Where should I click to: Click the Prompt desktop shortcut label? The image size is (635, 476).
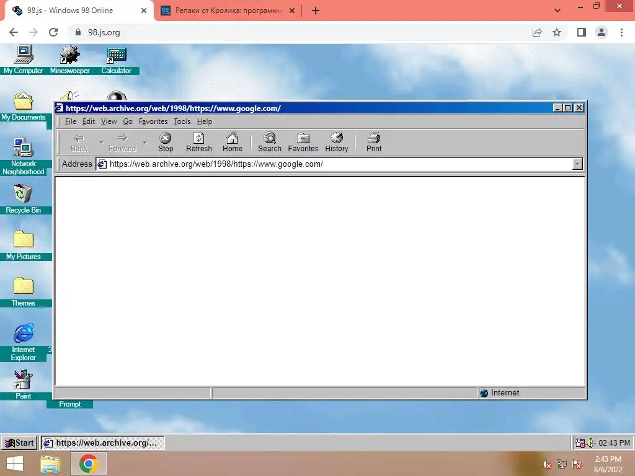point(69,404)
